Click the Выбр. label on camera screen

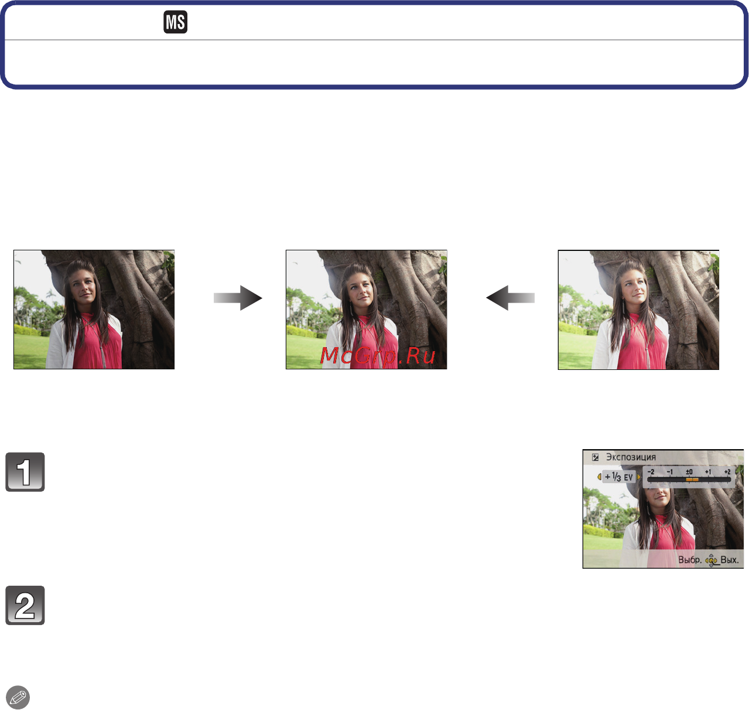[x=690, y=560]
